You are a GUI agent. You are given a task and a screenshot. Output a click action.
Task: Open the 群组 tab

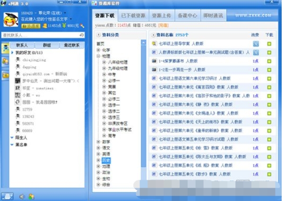[x=47, y=45]
